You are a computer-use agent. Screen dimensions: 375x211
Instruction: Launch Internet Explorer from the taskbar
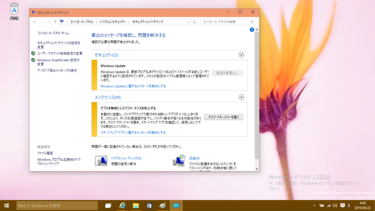(122, 205)
